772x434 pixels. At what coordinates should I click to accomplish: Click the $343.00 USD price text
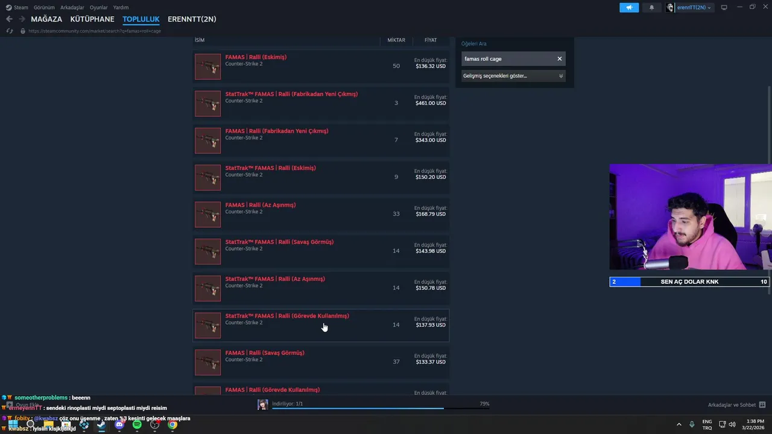click(x=431, y=140)
